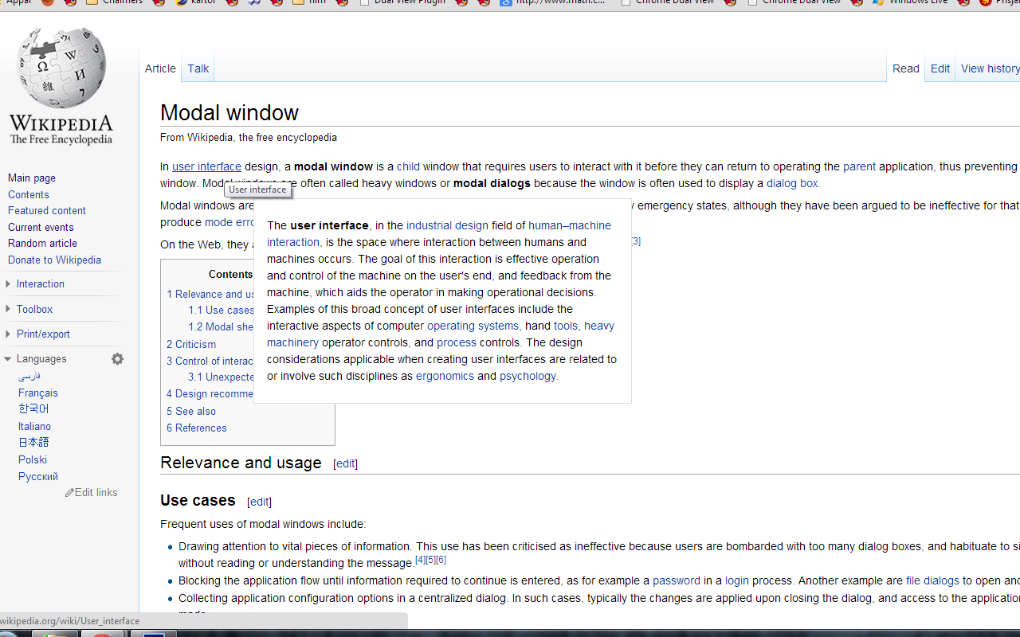Follow the 'login' link

click(737, 580)
